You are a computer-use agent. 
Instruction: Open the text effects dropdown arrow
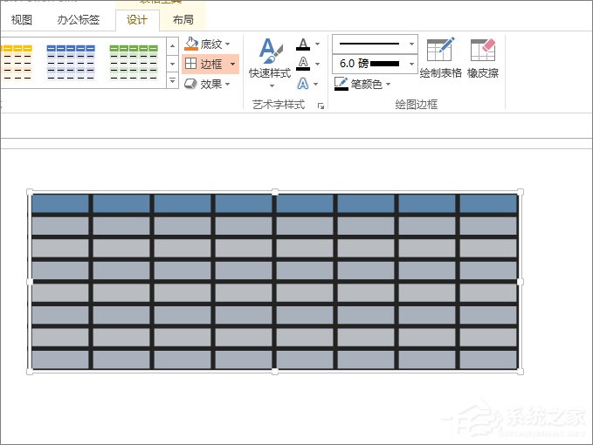pos(316,84)
